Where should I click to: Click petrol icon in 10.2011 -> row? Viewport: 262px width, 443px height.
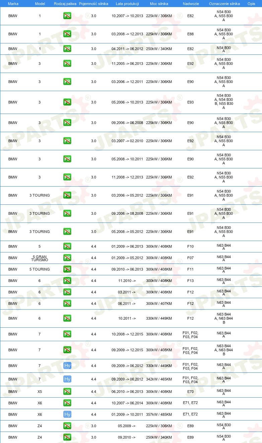coord(67,318)
